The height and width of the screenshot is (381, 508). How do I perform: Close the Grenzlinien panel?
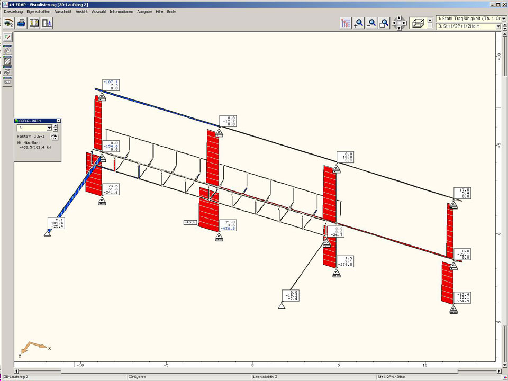coord(58,121)
